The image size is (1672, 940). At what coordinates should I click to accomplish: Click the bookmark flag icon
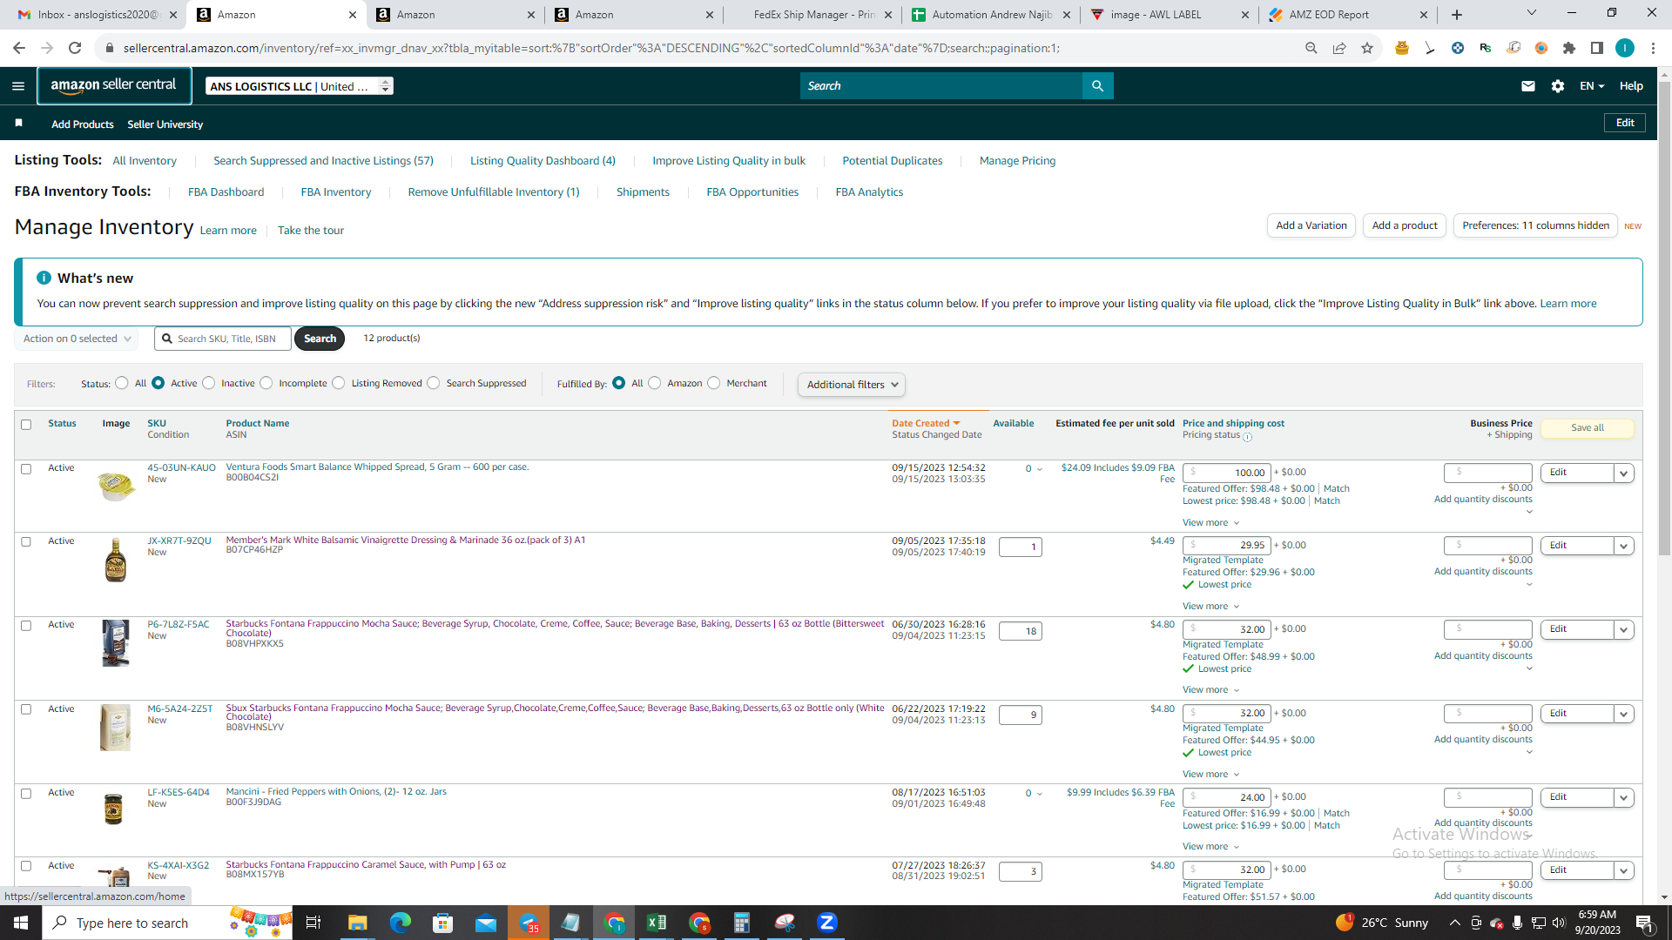pos(18,124)
